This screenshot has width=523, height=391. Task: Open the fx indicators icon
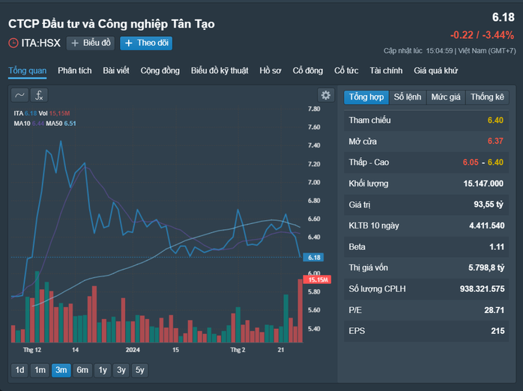pos(39,95)
